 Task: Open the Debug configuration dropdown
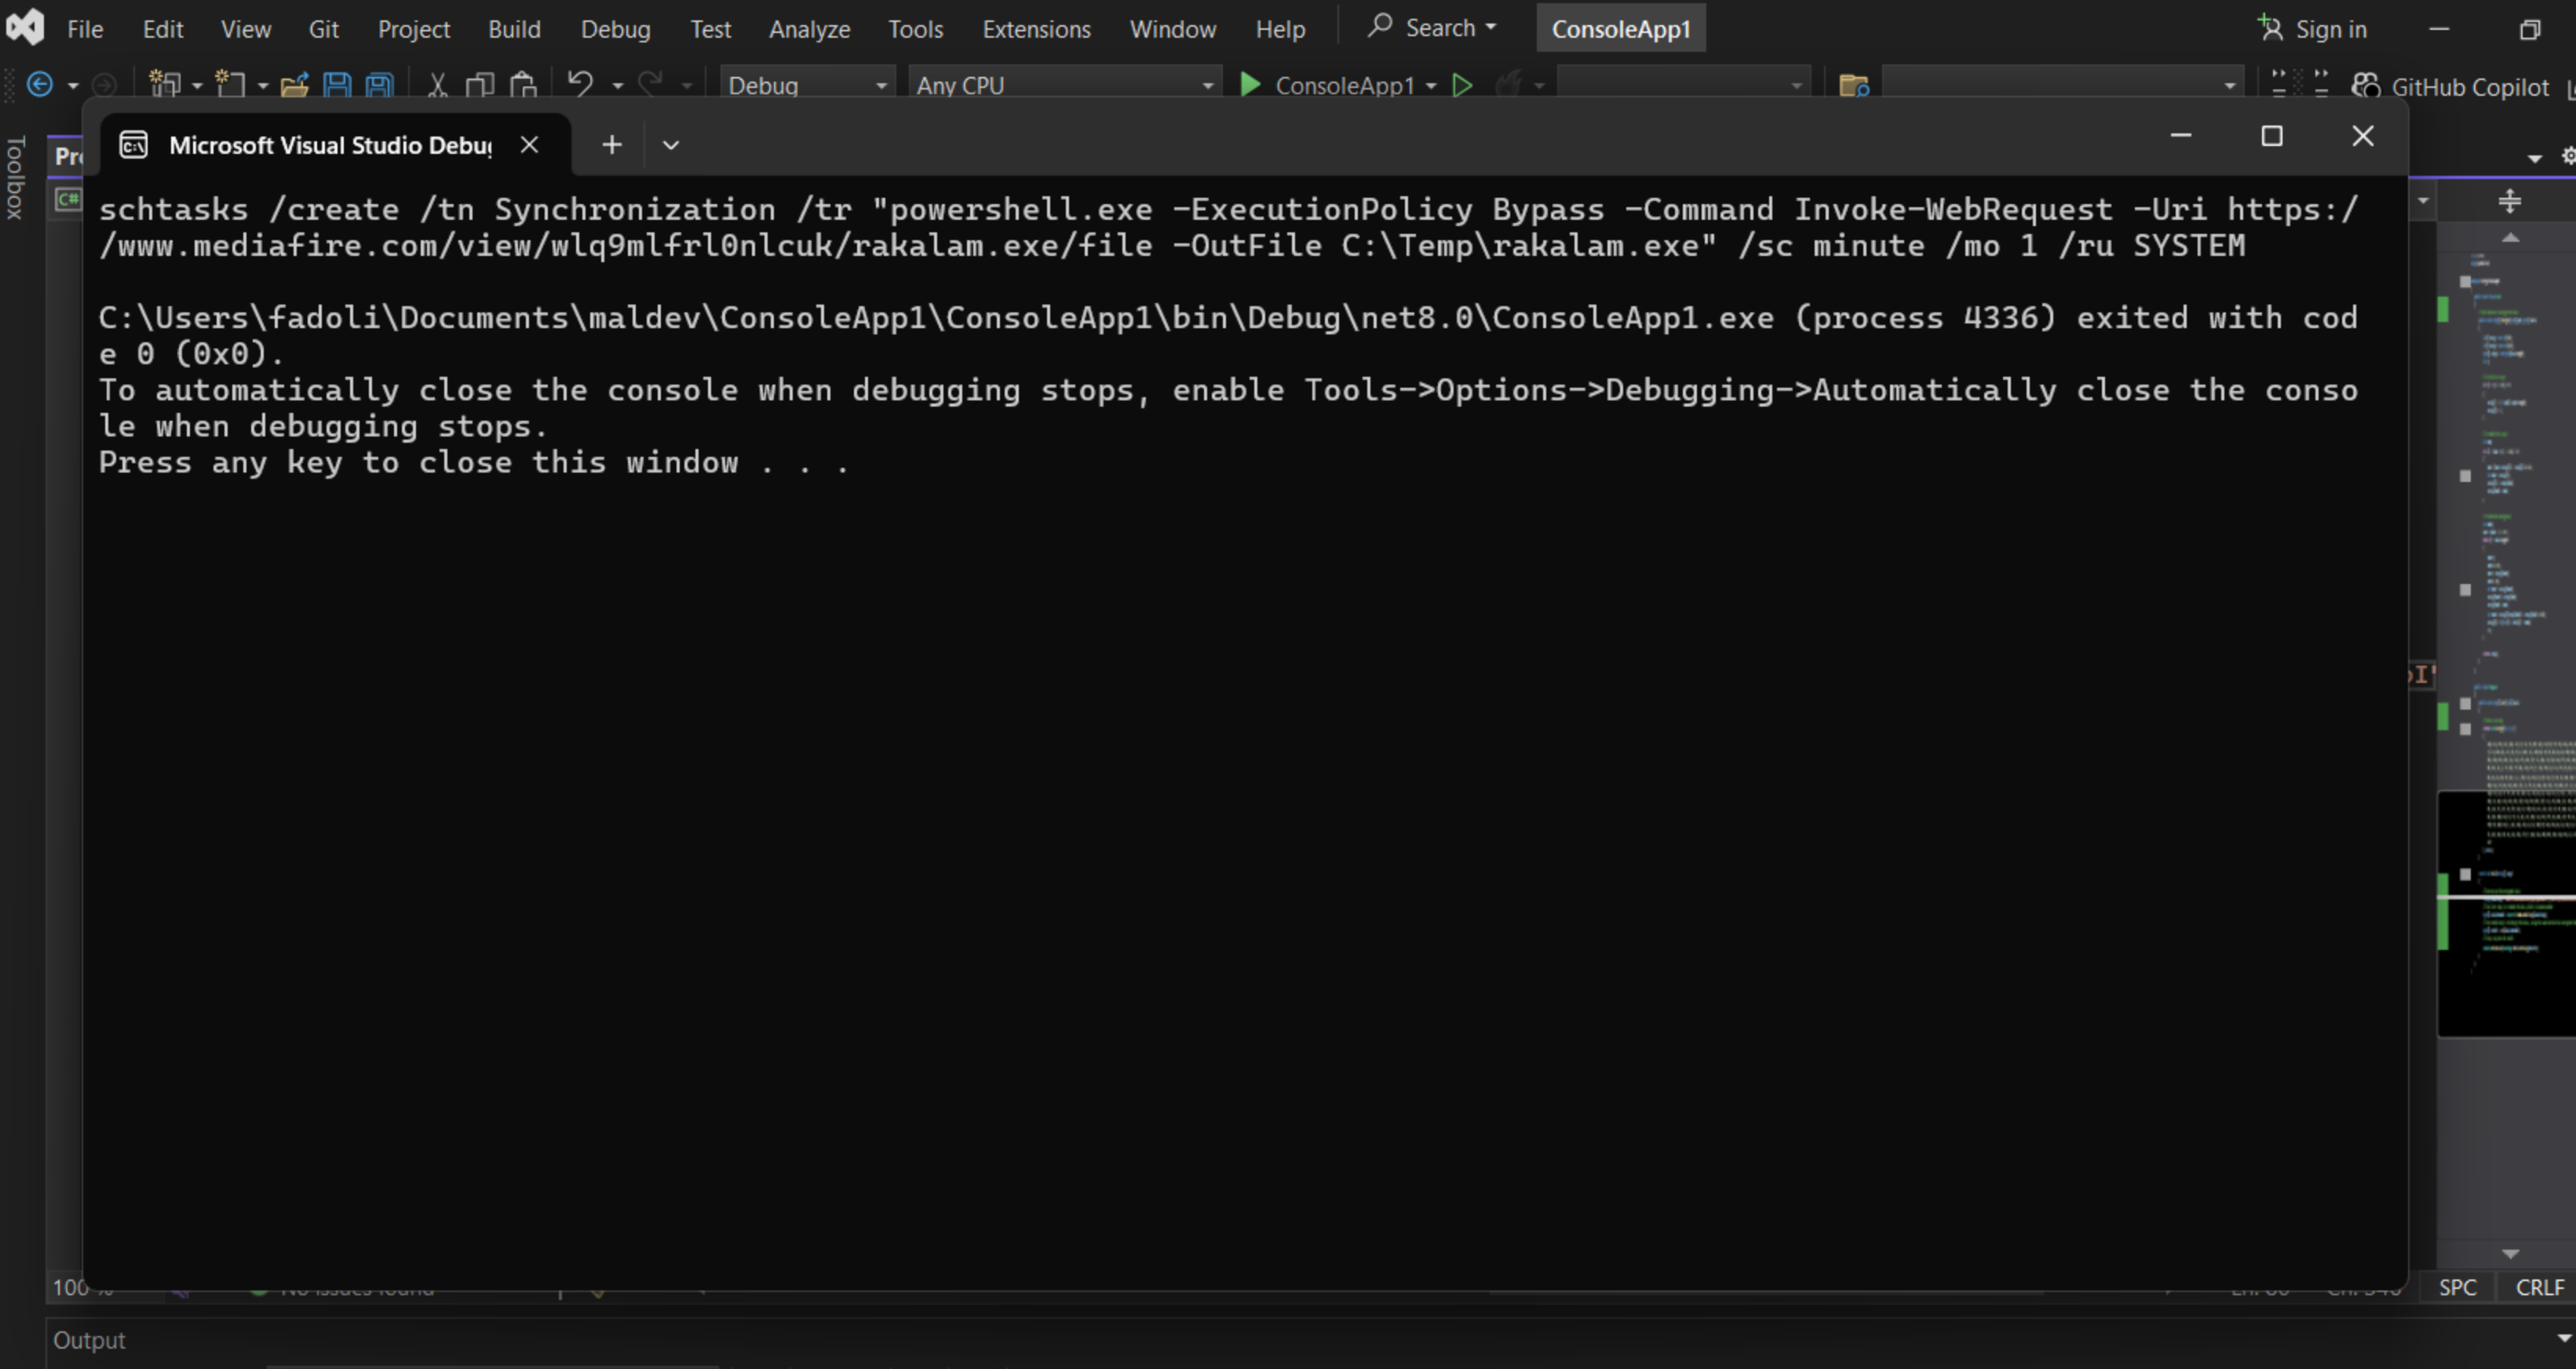point(807,85)
